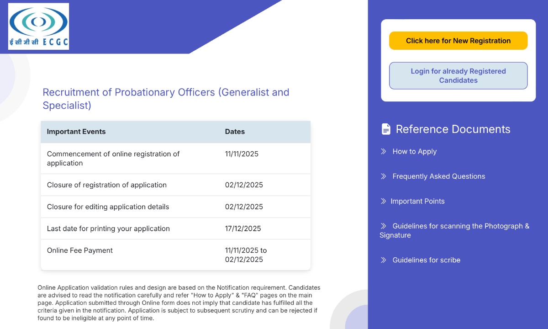548x329 pixels.
Task: Click the ECGC logo
Action: click(x=38, y=26)
